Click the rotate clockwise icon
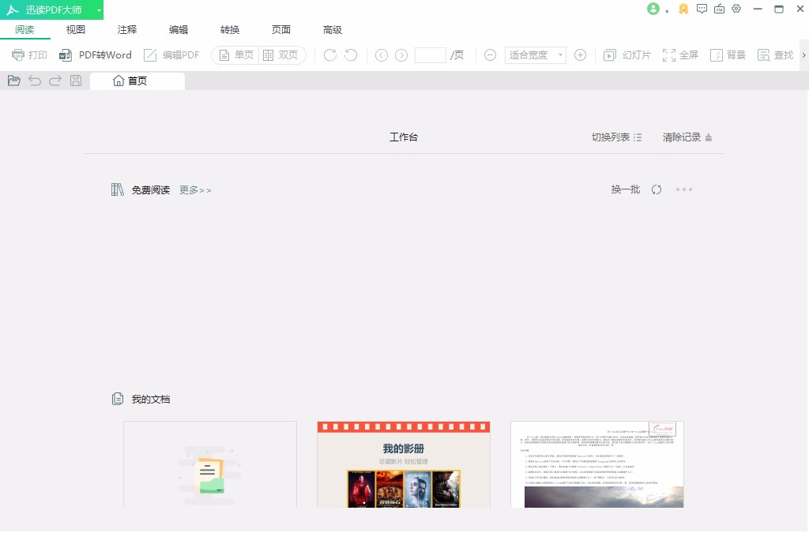The width and height of the screenshot is (809, 533). (x=329, y=54)
